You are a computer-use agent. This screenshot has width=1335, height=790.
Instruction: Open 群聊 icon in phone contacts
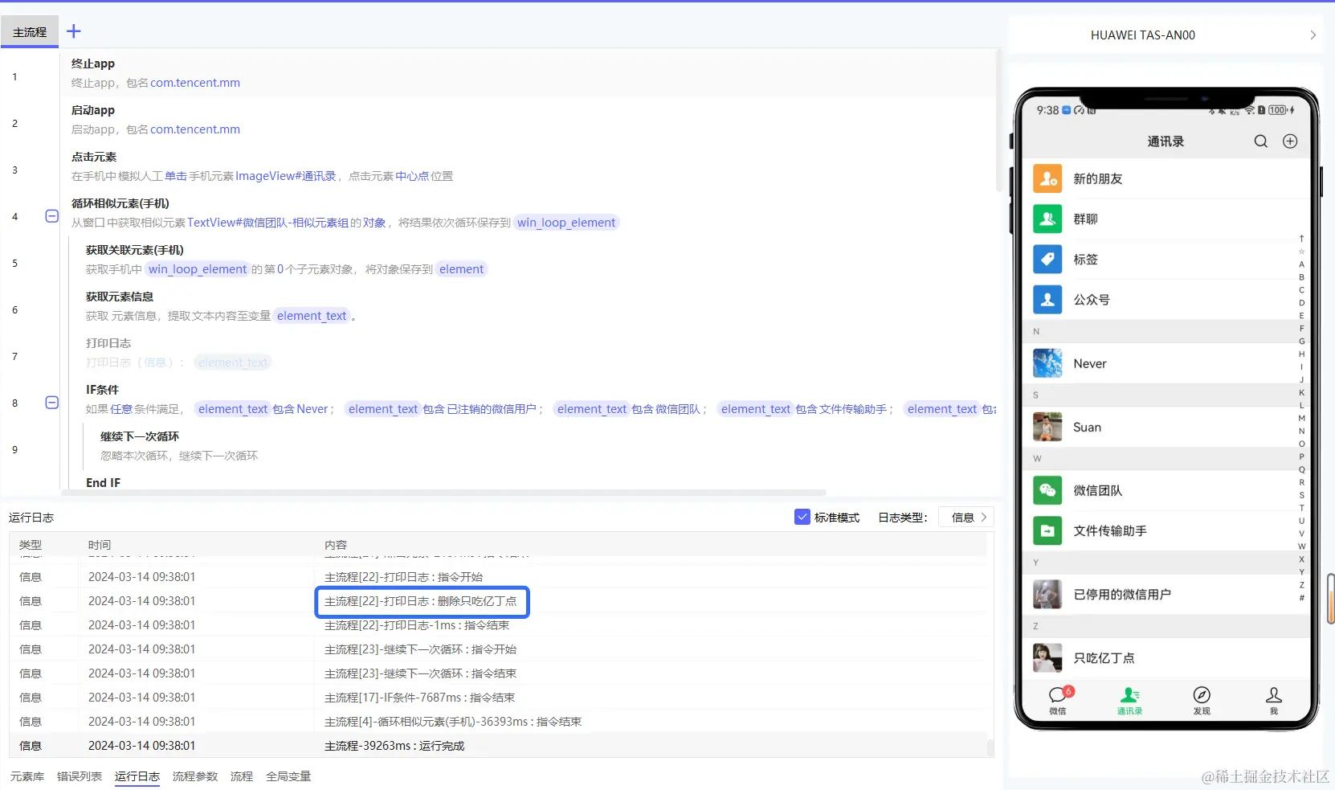pyautogui.click(x=1047, y=219)
